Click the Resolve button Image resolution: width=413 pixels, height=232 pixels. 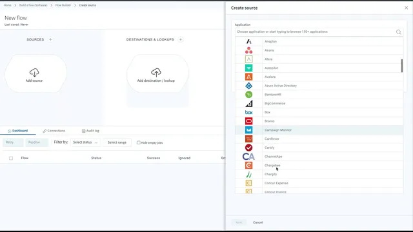37,142
